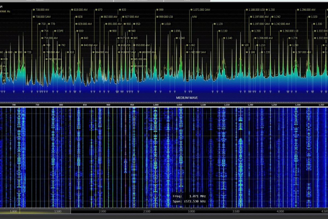The height and width of the screenshot is (219, 328).
Task: Select the 1.071.000 SAM marker icon
Action: click(x=191, y=10)
